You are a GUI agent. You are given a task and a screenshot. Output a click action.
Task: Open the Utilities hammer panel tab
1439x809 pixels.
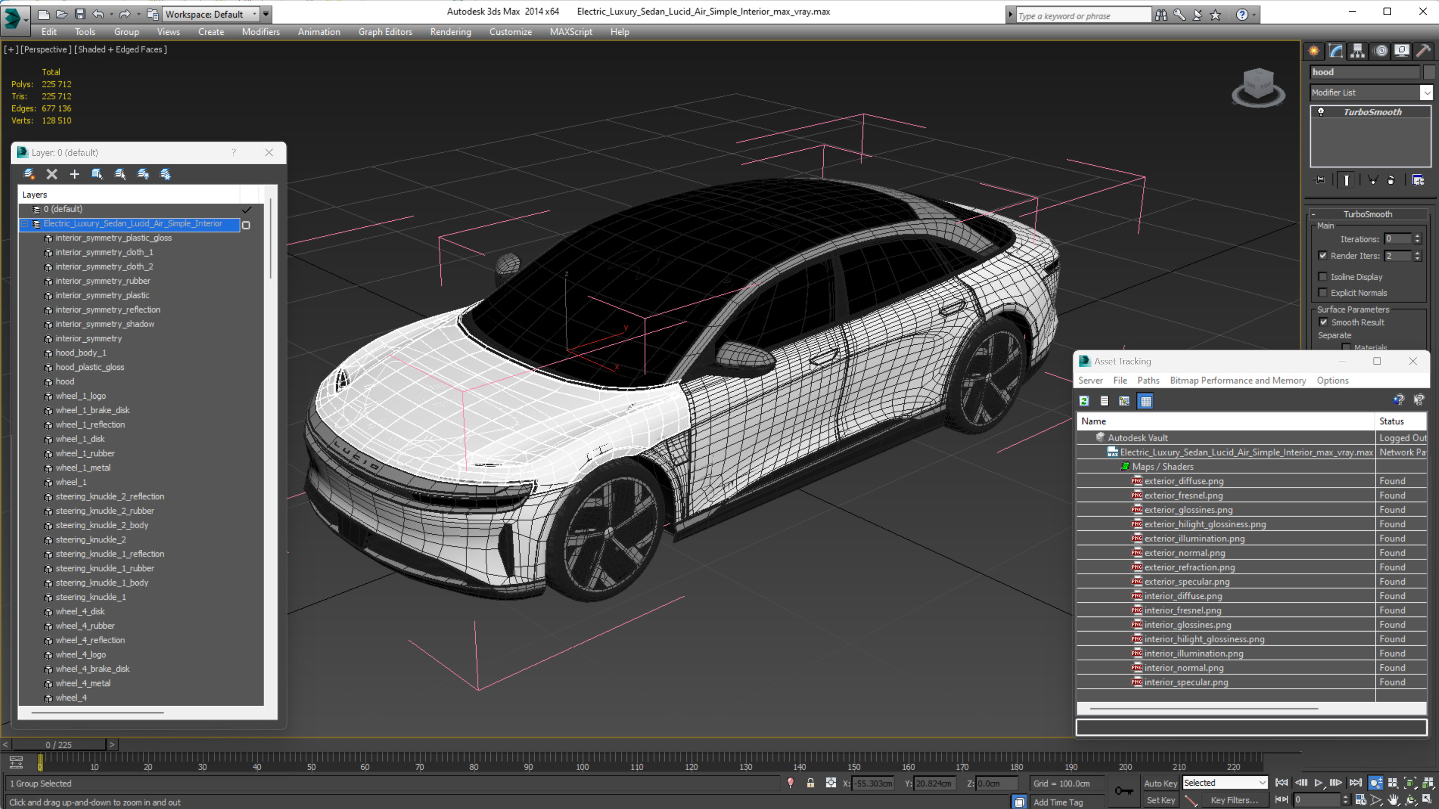(x=1423, y=51)
